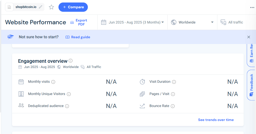Expand the Worldwide country dropdown
Screen dimensions: 256x134
coord(192,22)
